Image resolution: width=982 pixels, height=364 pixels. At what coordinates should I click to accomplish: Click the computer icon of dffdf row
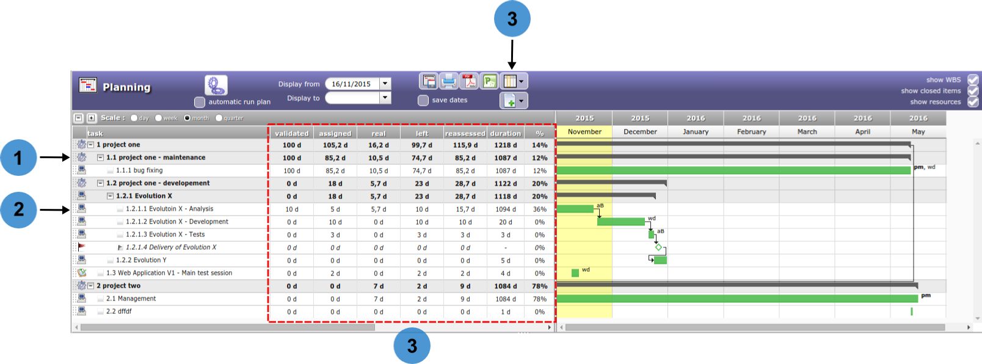[81, 311]
